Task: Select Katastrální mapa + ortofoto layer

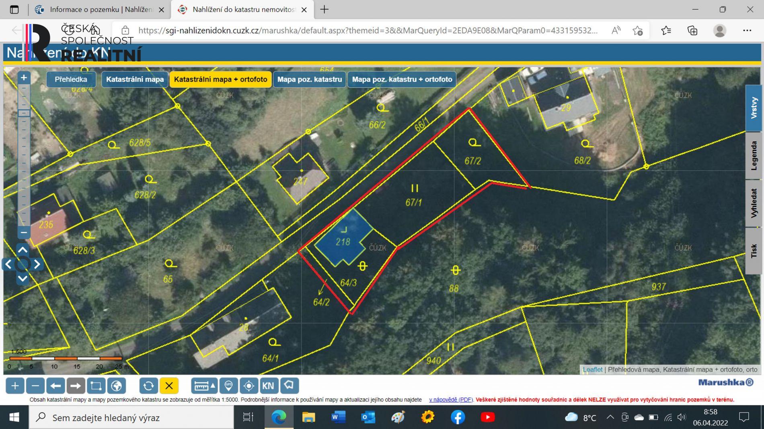Action: (x=220, y=79)
